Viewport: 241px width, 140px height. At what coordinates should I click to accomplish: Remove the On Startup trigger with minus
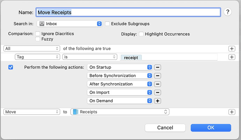158,67
